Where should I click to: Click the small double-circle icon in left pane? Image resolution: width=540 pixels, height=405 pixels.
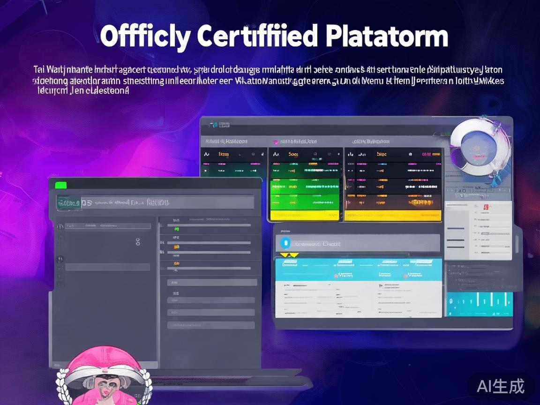click(138, 241)
